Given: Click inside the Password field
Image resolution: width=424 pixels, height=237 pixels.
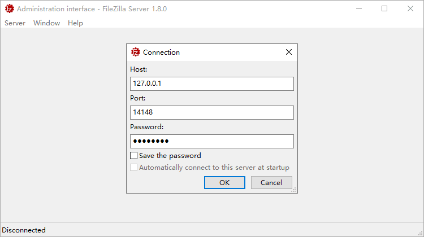Looking at the screenshot, I should [212, 141].
